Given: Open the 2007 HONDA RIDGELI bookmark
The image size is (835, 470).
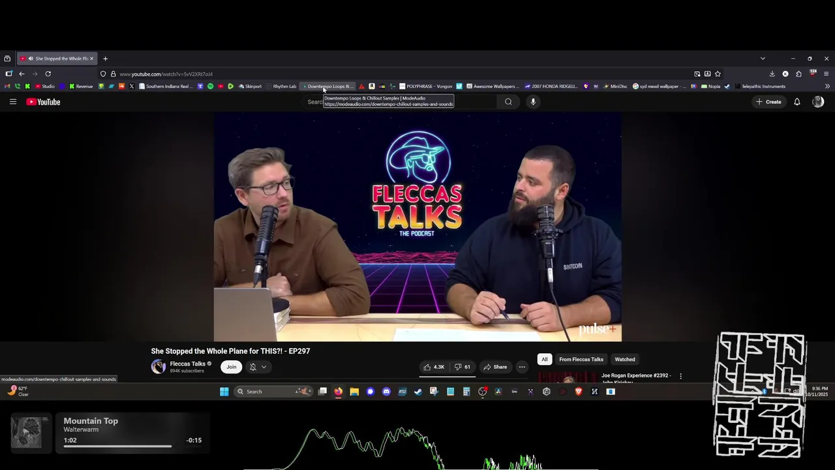Looking at the screenshot, I should point(551,86).
